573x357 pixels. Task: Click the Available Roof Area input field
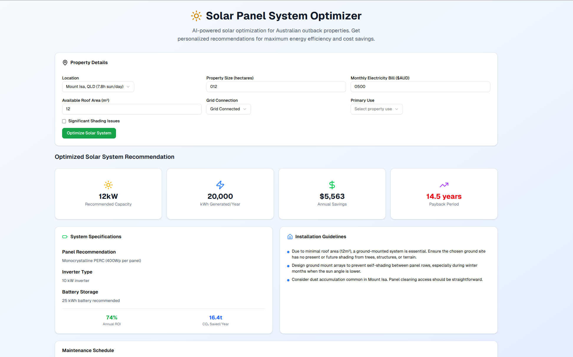(132, 109)
